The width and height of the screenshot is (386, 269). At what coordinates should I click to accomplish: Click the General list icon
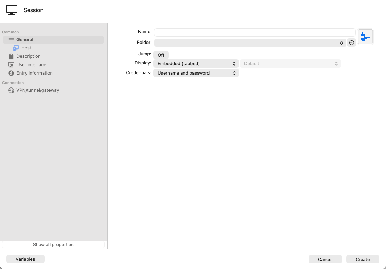[11, 40]
